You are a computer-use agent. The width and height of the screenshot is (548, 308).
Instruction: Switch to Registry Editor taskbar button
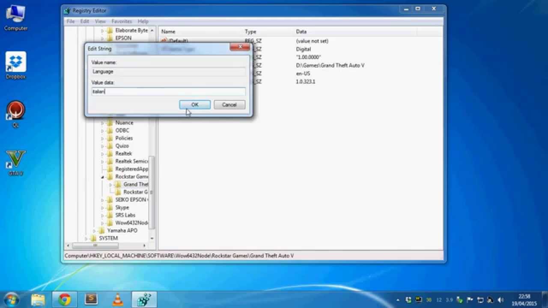pyautogui.click(x=144, y=299)
